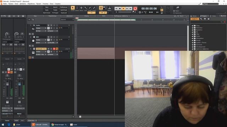Solo the Audio track 1
The width and height of the screenshot is (227, 127).
tap(51, 25)
